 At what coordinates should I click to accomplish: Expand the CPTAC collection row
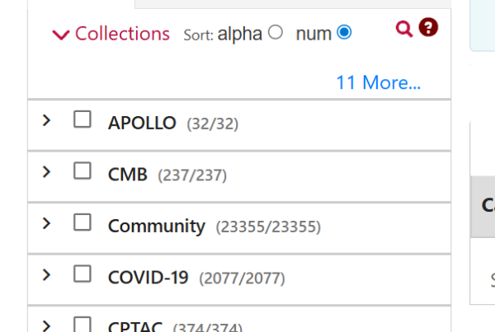point(46,326)
